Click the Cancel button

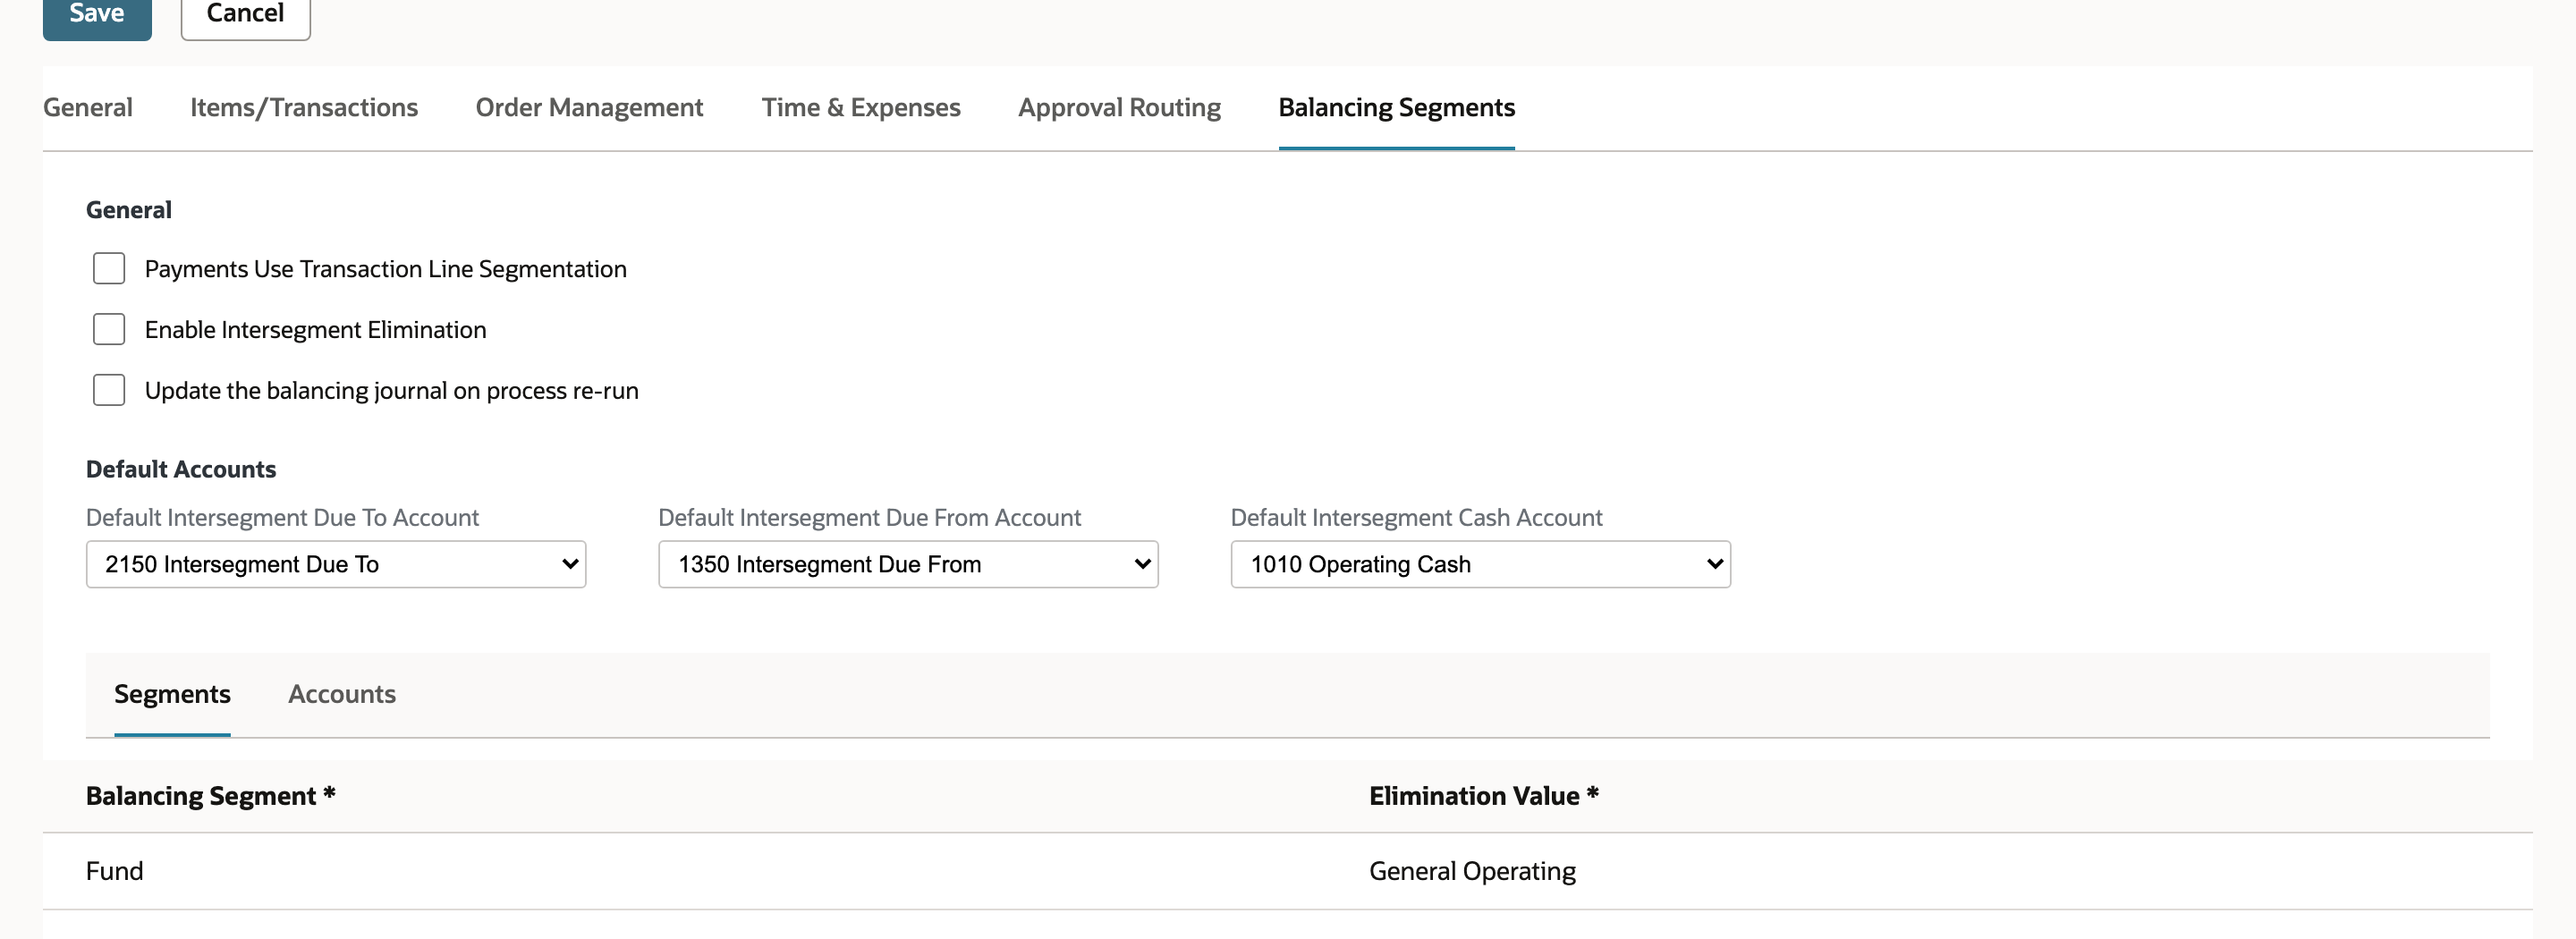coord(245,15)
